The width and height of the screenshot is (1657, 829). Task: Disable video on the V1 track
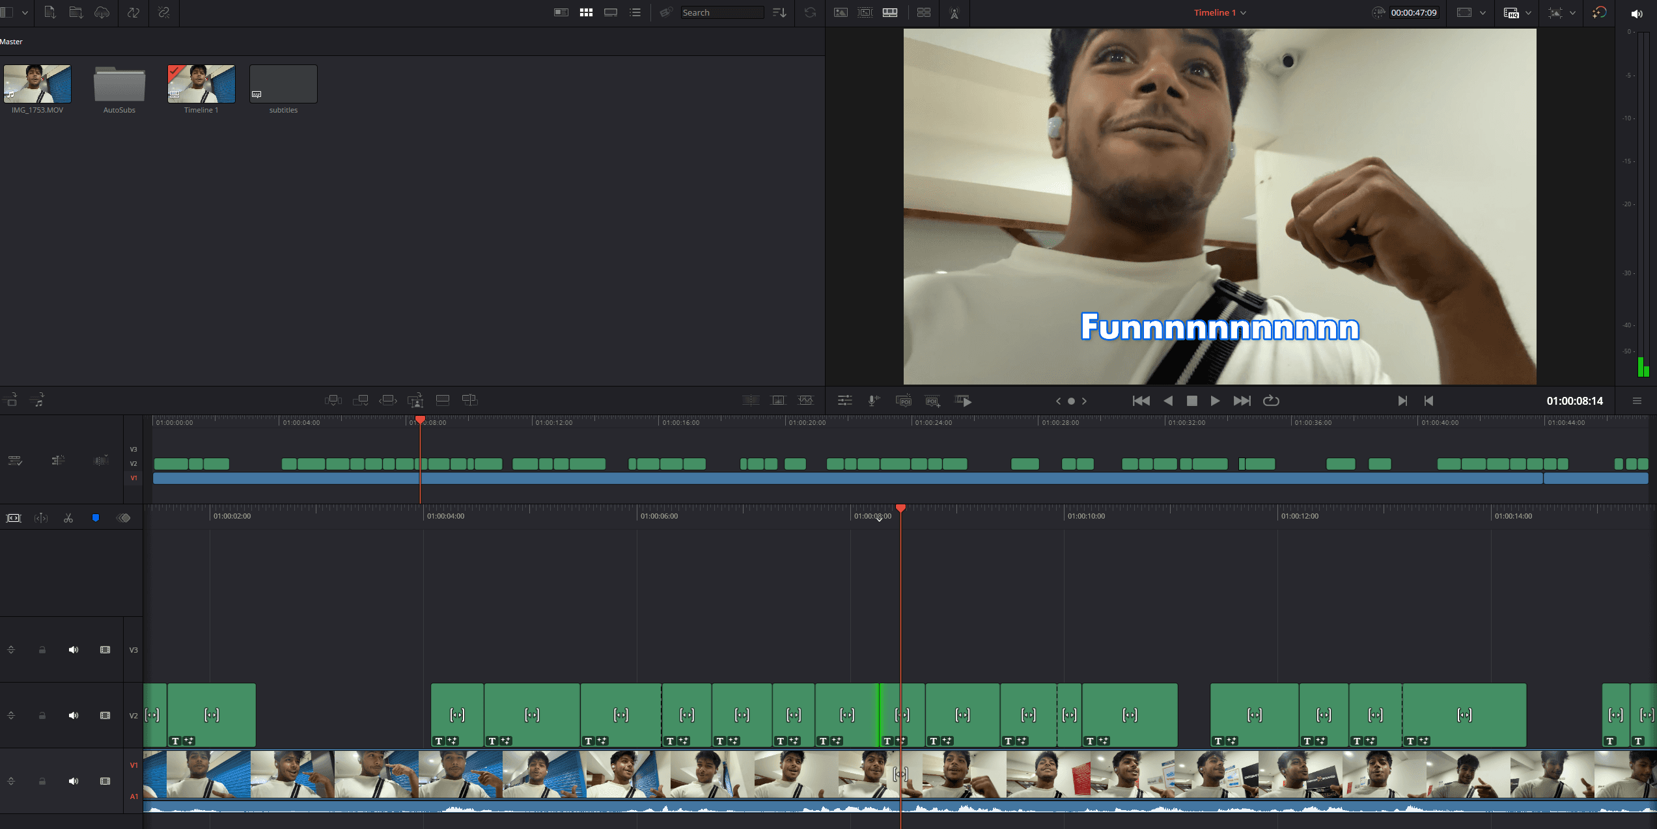[x=105, y=781]
